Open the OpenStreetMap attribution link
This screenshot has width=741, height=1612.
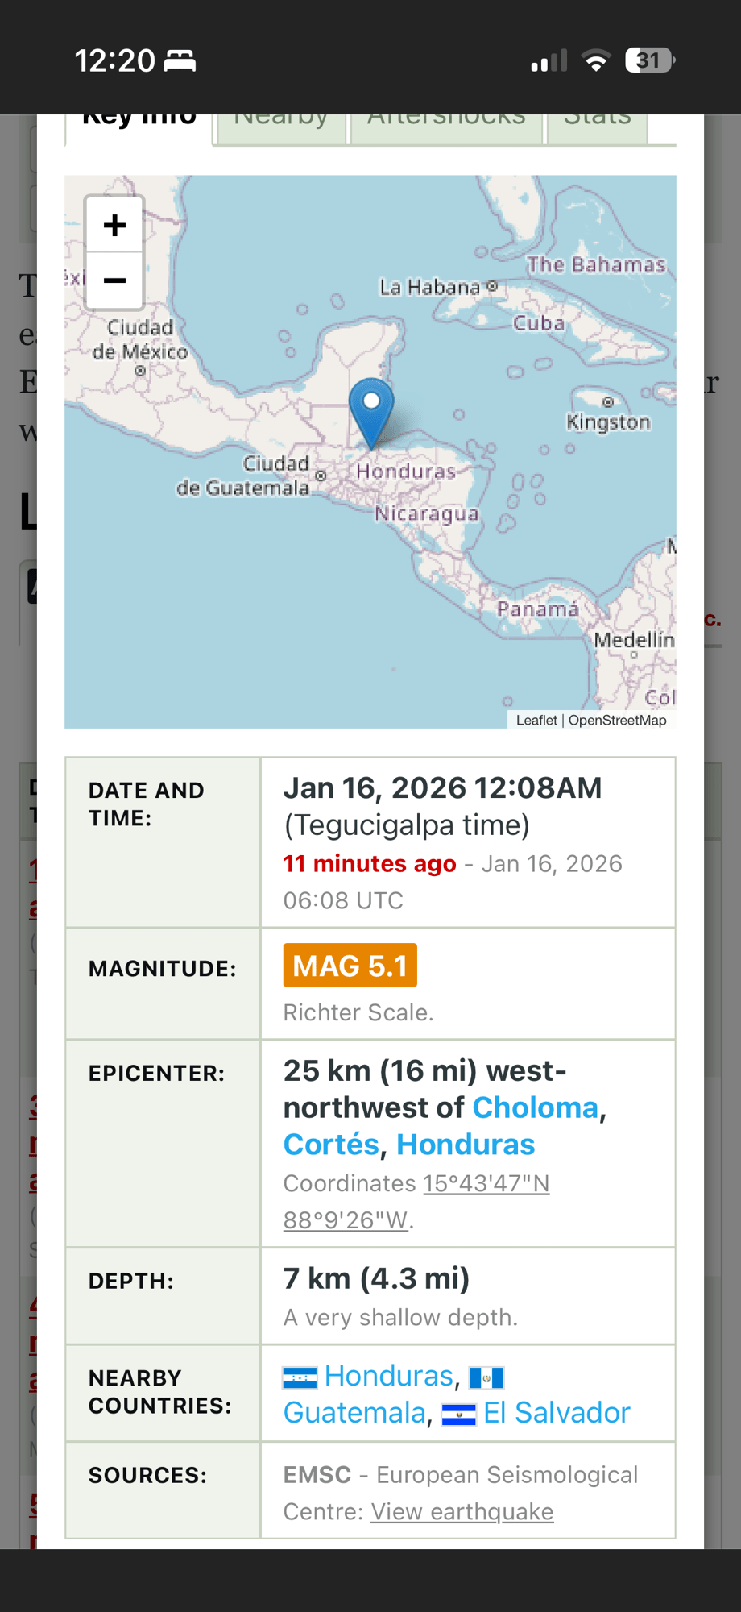(x=617, y=720)
